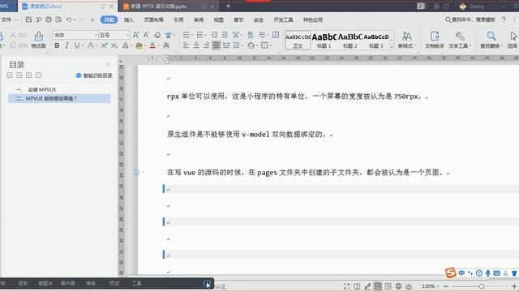
Task: Click the 查找替换 magnifier icon
Action: point(491,40)
